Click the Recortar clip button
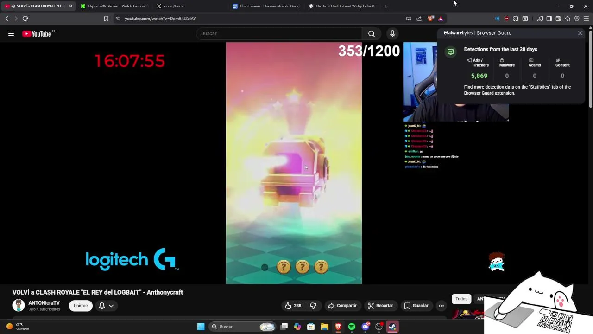The height and width of the screenshot is (334, 593). pyautogui.click(x=380, y=306)
